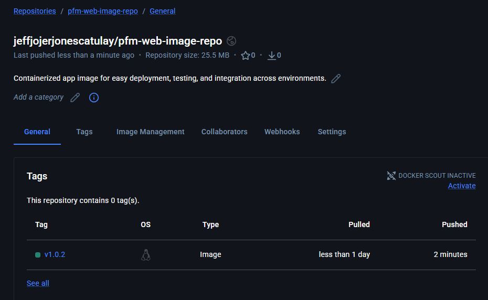Click See all tags link
This screenshot has height=300, width=488.
pos(38,283)
